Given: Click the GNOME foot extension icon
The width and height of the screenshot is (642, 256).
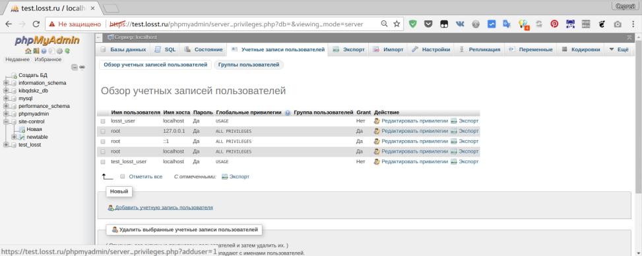Looking at the screenshot, I should coord(602,24).
